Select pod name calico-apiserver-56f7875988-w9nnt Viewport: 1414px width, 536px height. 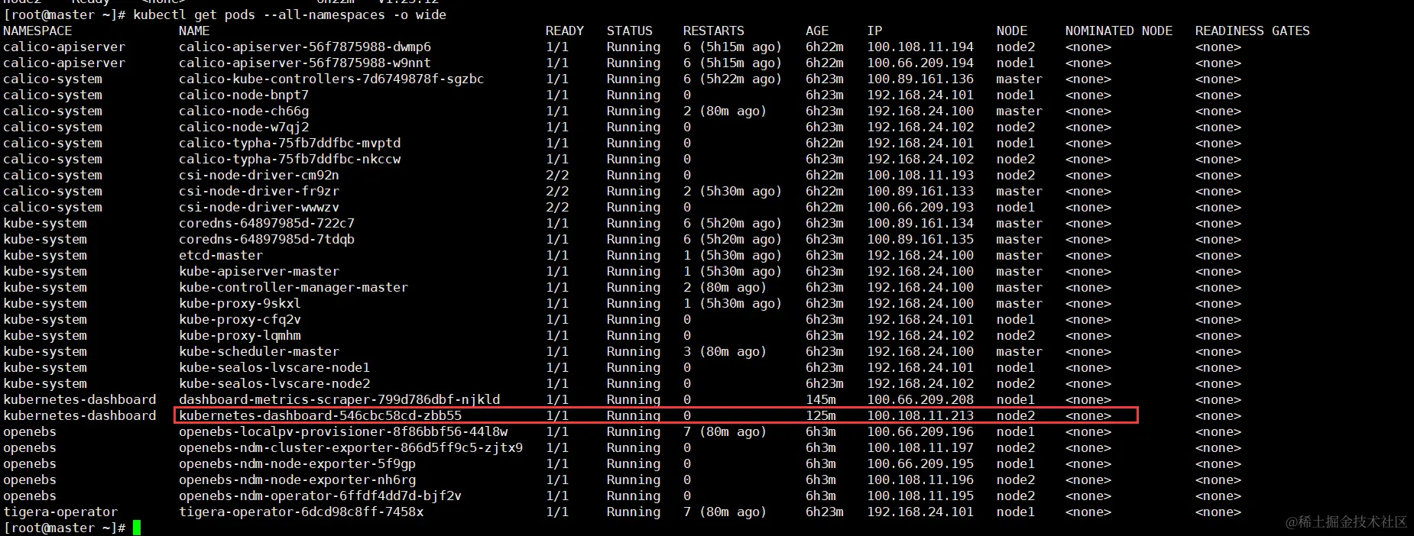[x=305, y=63]
